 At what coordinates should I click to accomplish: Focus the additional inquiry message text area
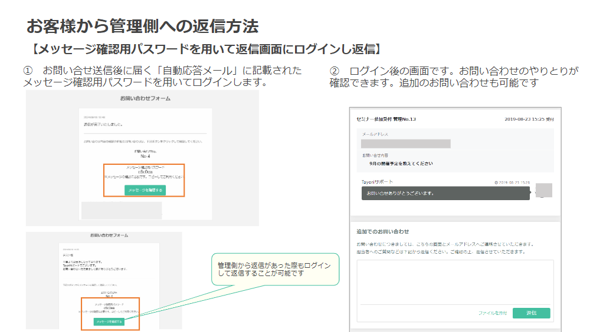[x=455, y=281]
